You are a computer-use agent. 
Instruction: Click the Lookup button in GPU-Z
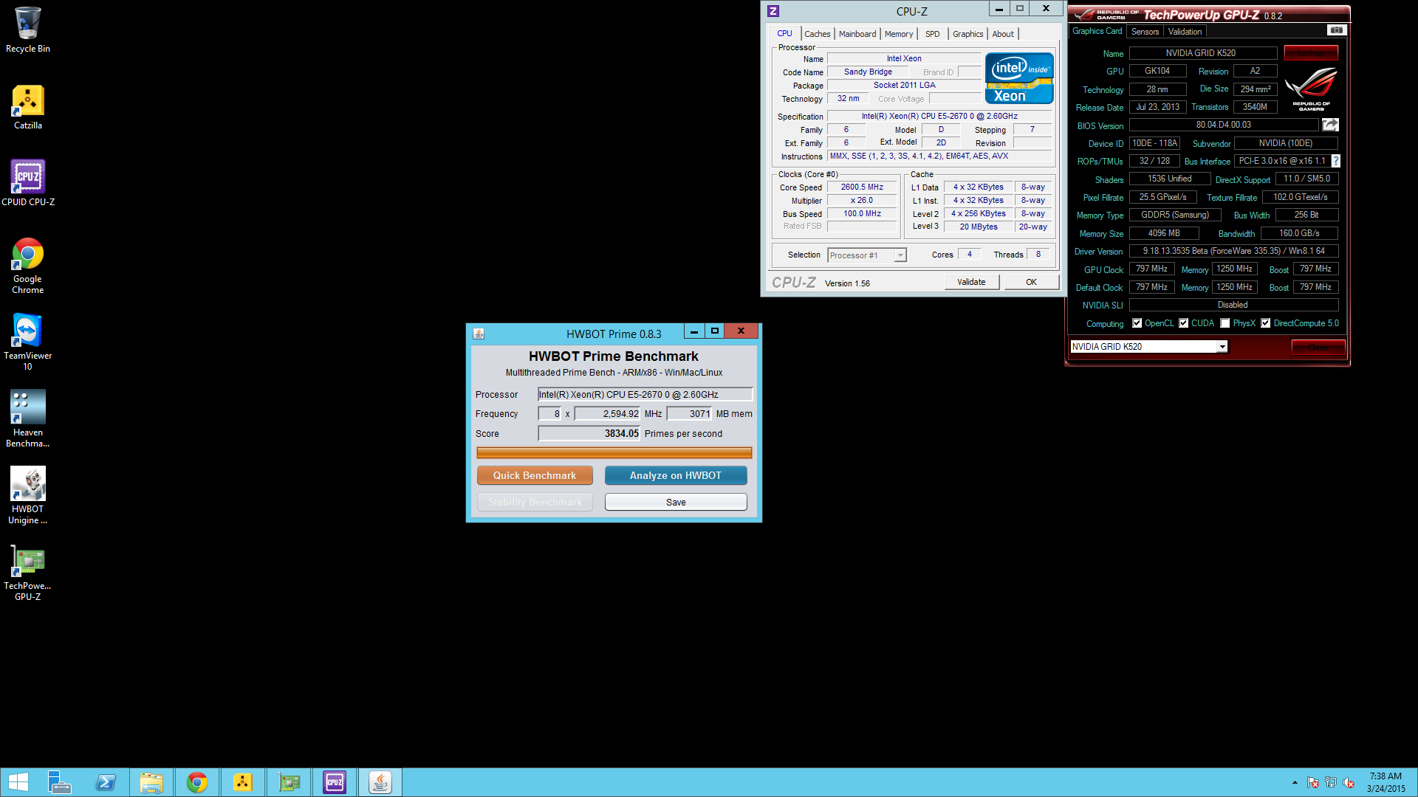click(x=1311, y=53)
